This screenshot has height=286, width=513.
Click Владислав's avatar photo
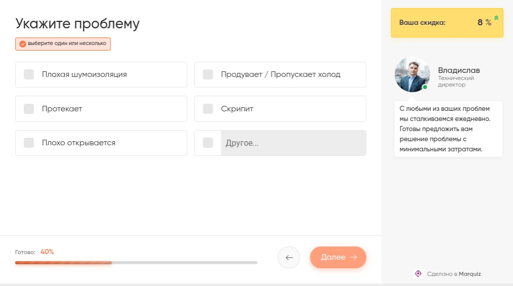[412, 74]
